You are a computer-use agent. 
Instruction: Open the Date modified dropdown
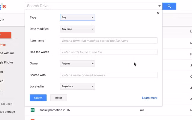tap(77, 29)
